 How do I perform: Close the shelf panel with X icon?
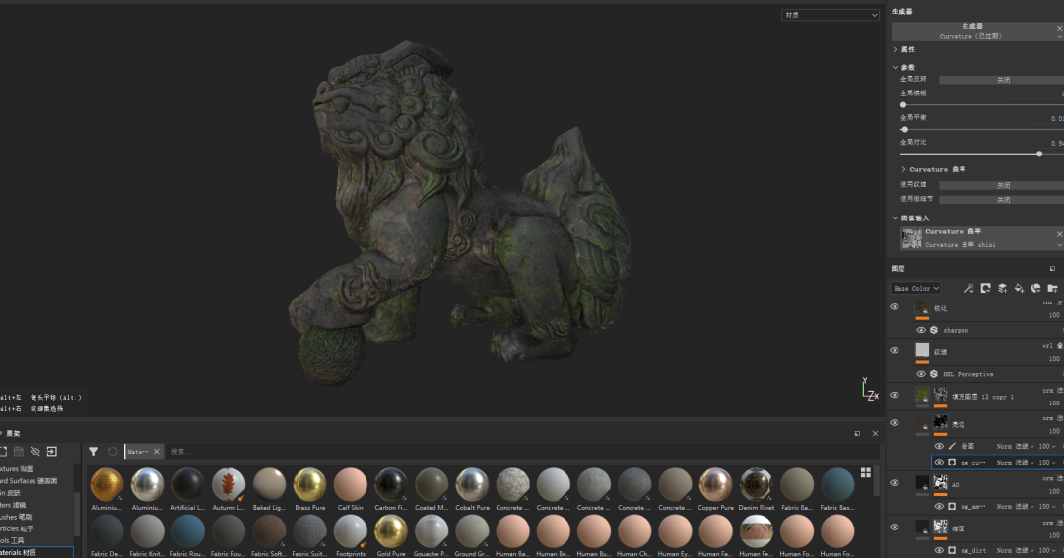(875, 433)
